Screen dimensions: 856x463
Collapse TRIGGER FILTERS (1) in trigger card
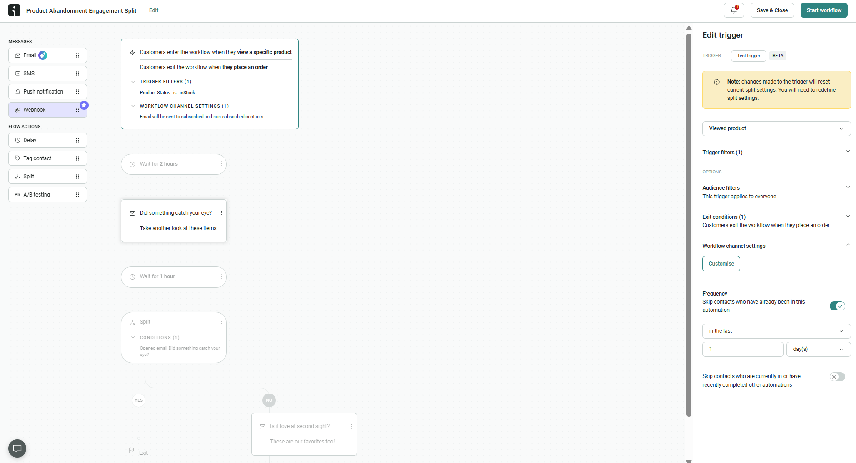(133, 82)
